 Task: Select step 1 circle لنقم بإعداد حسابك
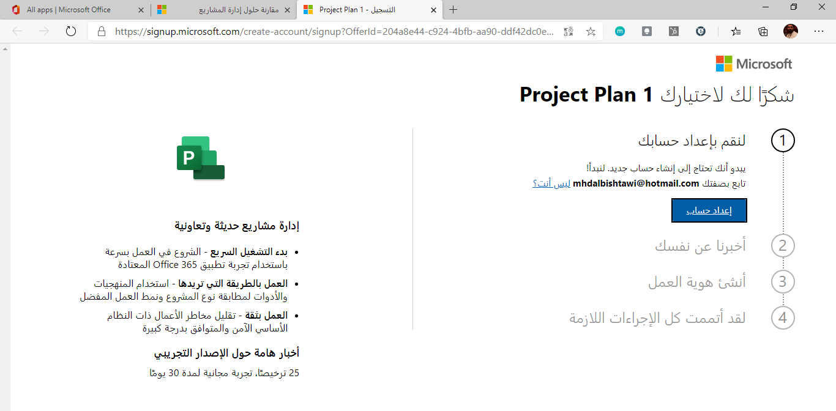point(783,141)
